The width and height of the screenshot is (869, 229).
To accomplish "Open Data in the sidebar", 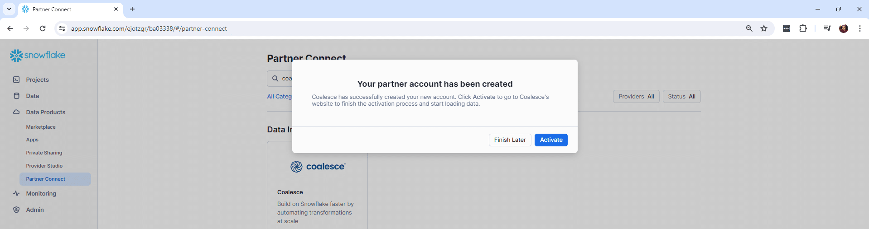I will 32,96.
